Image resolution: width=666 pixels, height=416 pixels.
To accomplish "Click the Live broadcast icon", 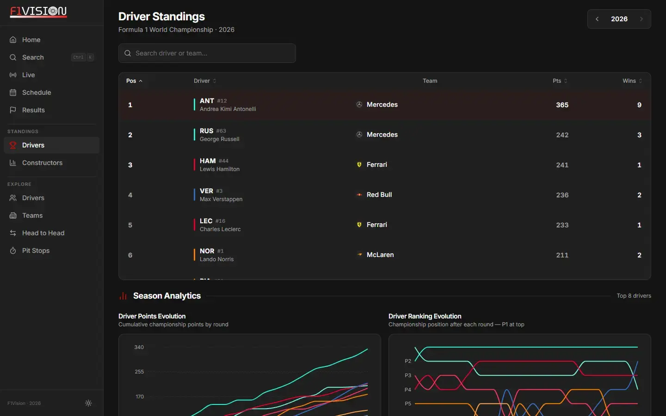I will [x=13, y=75].
